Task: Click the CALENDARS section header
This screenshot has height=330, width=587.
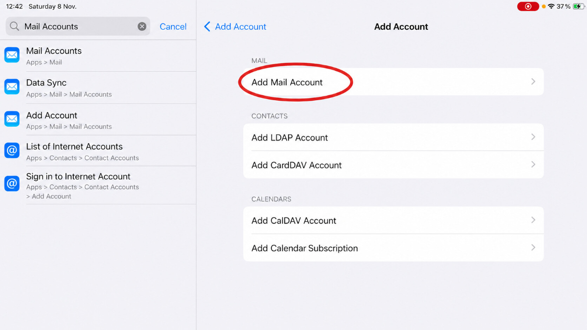Action: 271,199
